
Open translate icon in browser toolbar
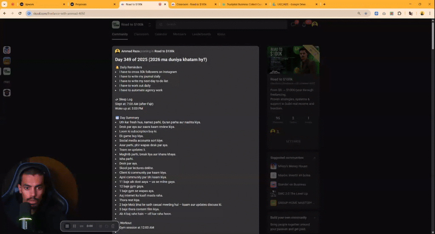[x=411, y=13]
